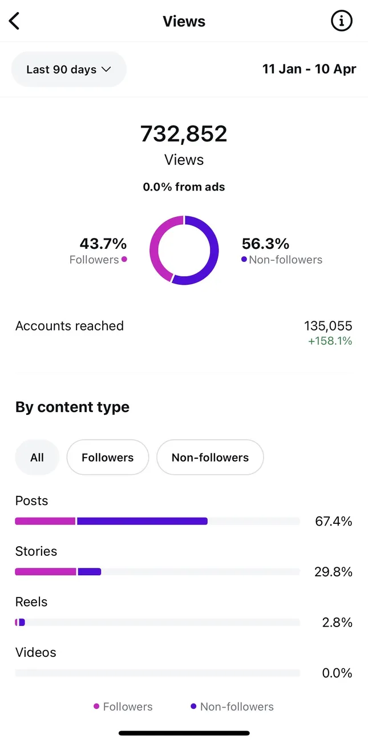Click the chevron in the date range selector

106,69
